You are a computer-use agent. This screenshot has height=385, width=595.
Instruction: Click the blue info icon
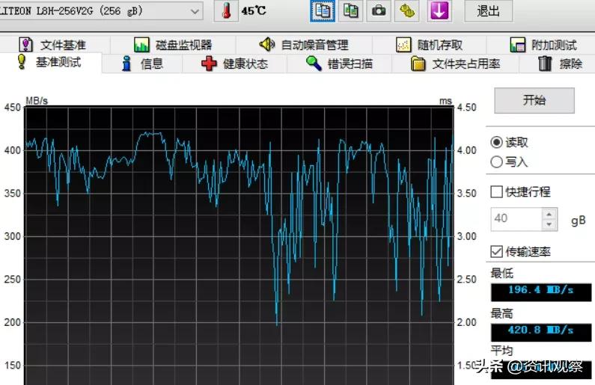click(126, 64)
